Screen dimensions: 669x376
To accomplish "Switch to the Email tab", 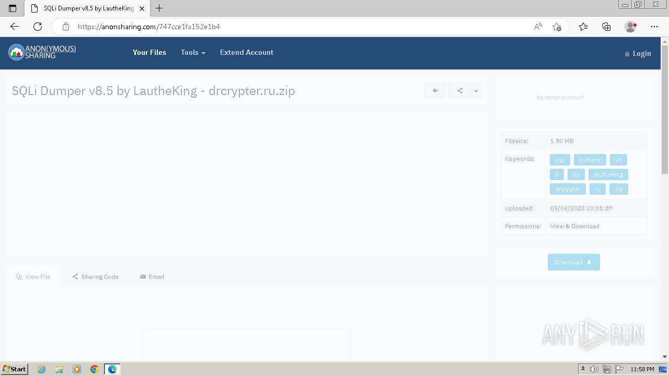I will tap(152, 277).
